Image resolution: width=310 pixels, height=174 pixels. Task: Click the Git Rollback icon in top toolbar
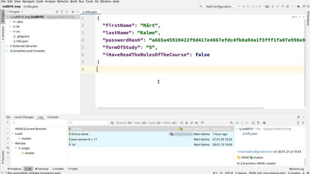click(293, 6)
